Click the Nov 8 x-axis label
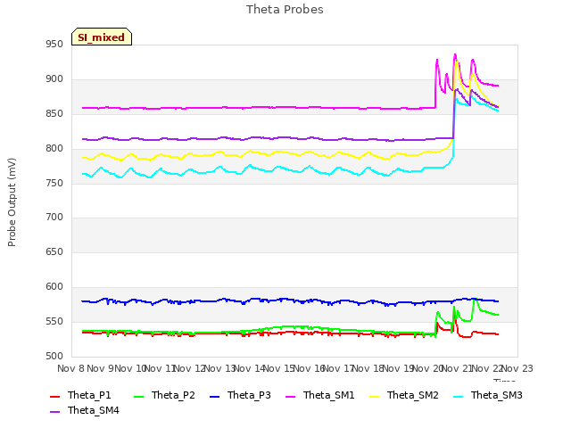This screenshot has height=428, width=571. tap(71, 368)
